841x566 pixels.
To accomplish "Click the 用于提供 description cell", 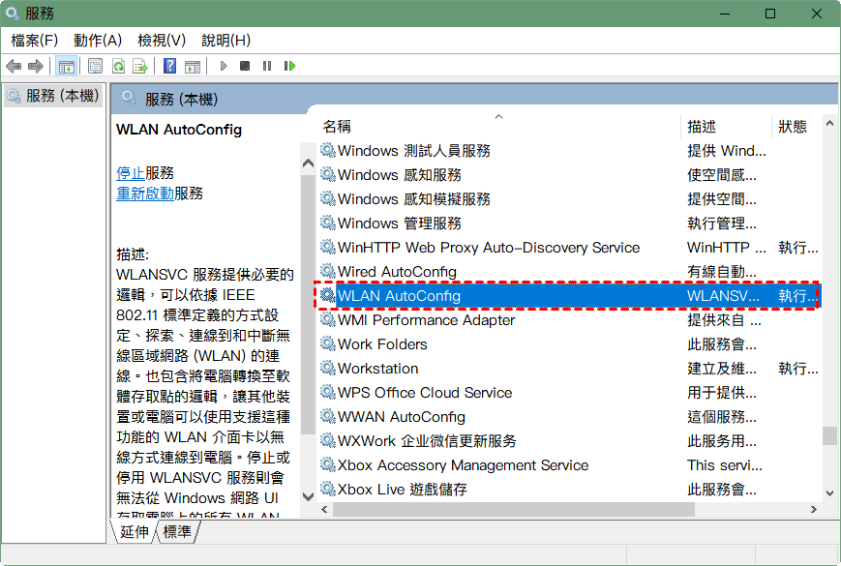I will click(x=721, y=393).
